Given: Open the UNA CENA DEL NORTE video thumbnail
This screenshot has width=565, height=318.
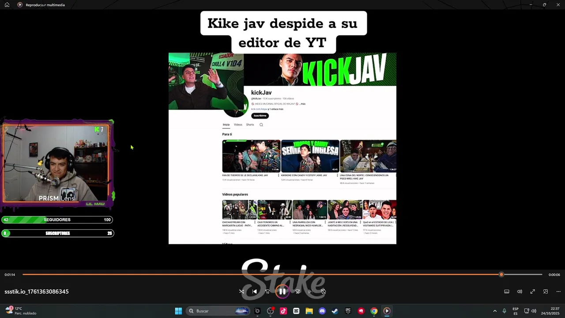Looking at the screenshot, I should point(368,156).
